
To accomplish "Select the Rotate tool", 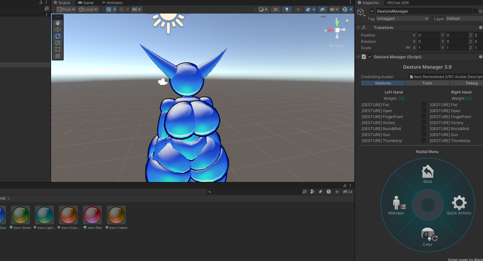I will coord(58,36).
